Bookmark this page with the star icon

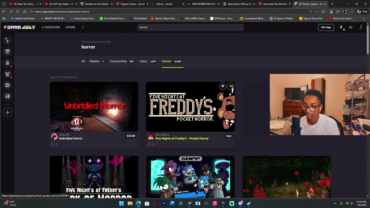tap(316, 12)
